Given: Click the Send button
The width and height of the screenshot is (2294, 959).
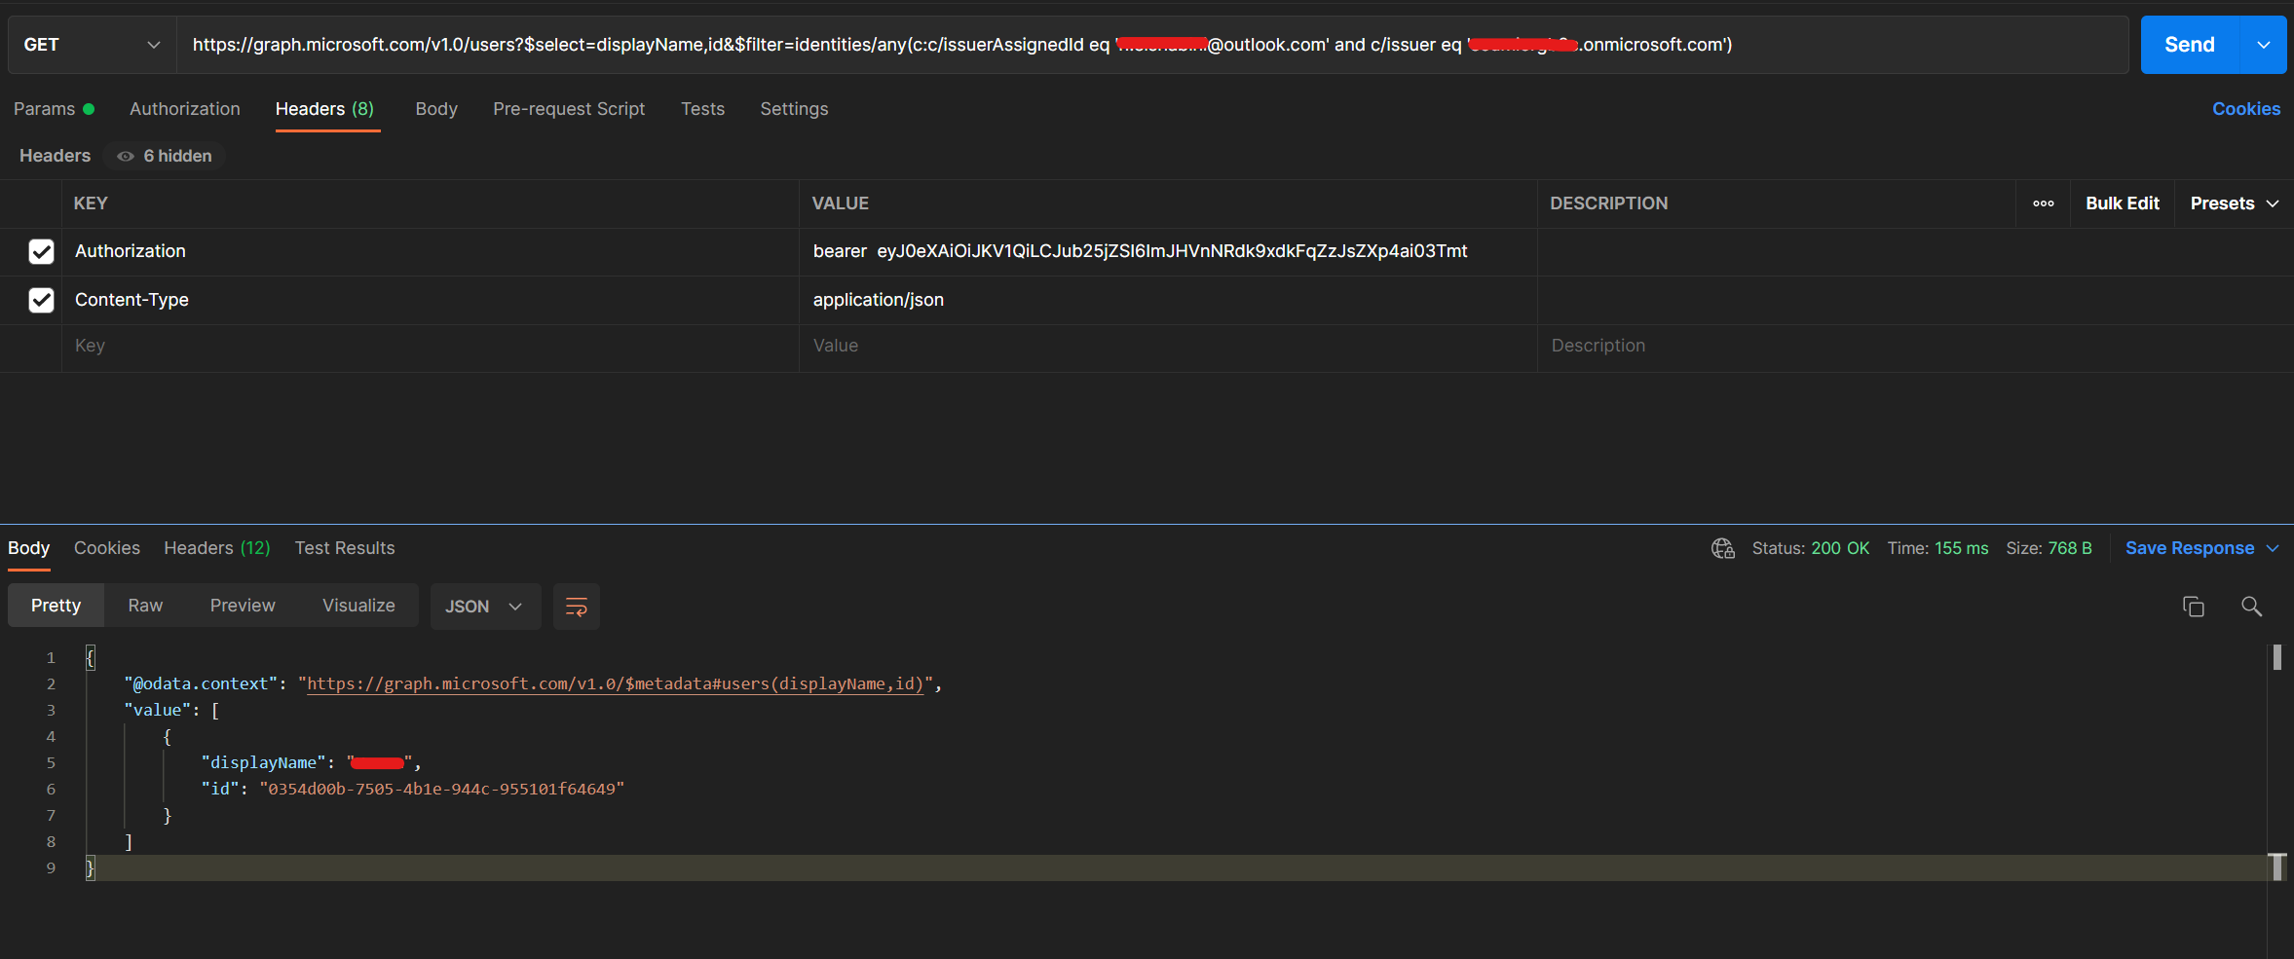Looking at the screenshot, I should (x=2190, y=44).
